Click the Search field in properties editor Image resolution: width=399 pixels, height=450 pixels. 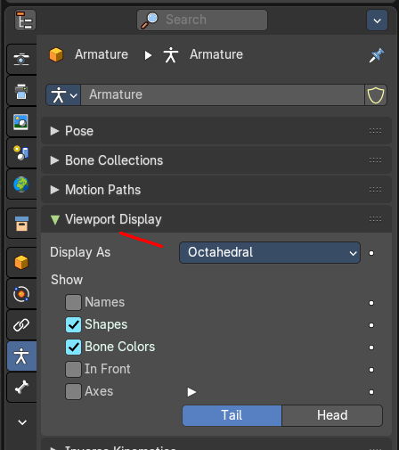202,20
